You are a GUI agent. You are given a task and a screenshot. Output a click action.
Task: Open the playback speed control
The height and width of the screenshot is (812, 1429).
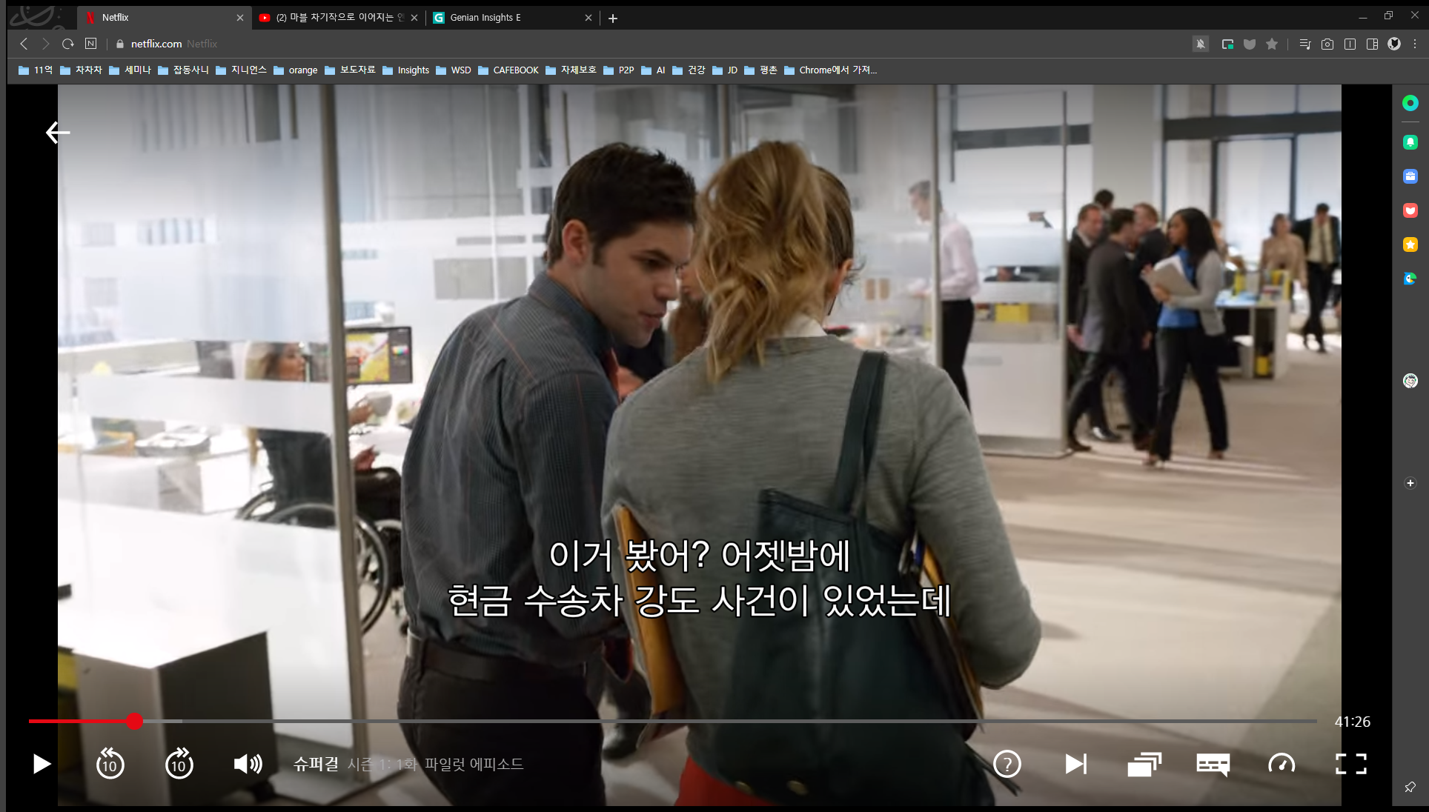click(1282, 764)
